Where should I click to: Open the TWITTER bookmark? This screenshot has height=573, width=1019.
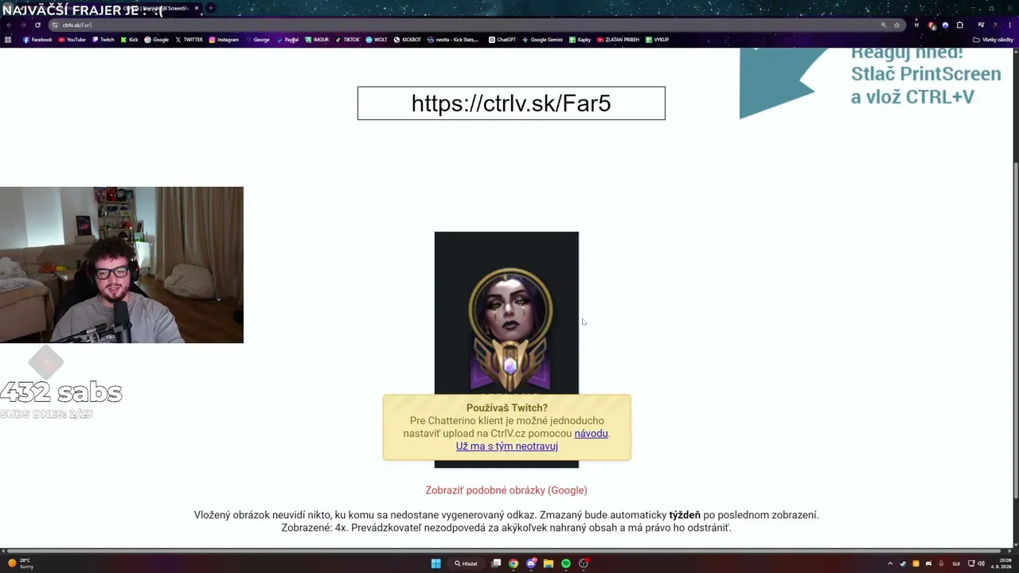[189, 40]
